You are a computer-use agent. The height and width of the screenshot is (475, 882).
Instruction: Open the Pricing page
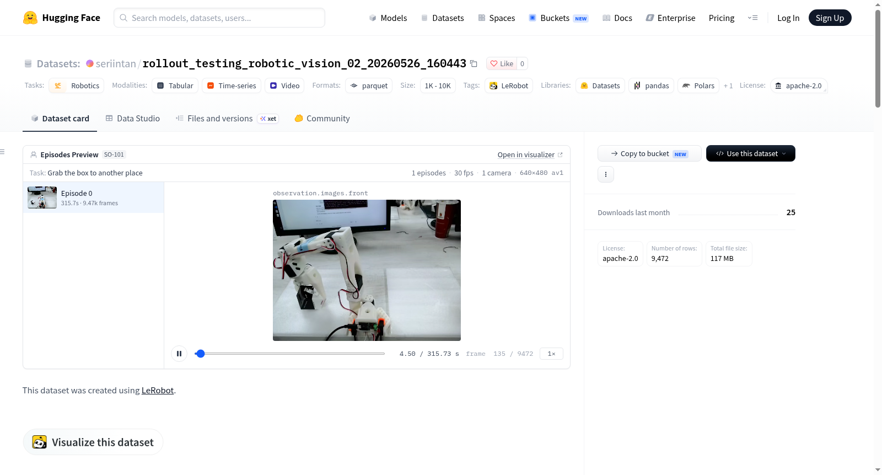(x=722, y=18)
